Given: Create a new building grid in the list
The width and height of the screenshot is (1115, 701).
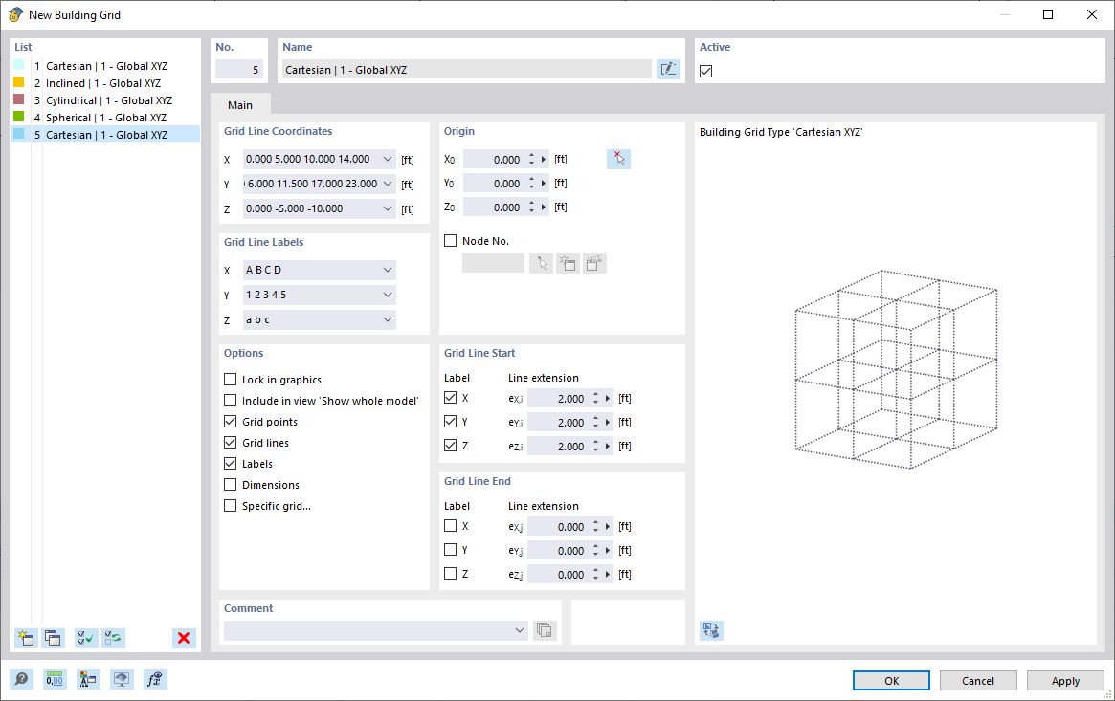Looking at the screenshot, I should click(x=26, y=638).
